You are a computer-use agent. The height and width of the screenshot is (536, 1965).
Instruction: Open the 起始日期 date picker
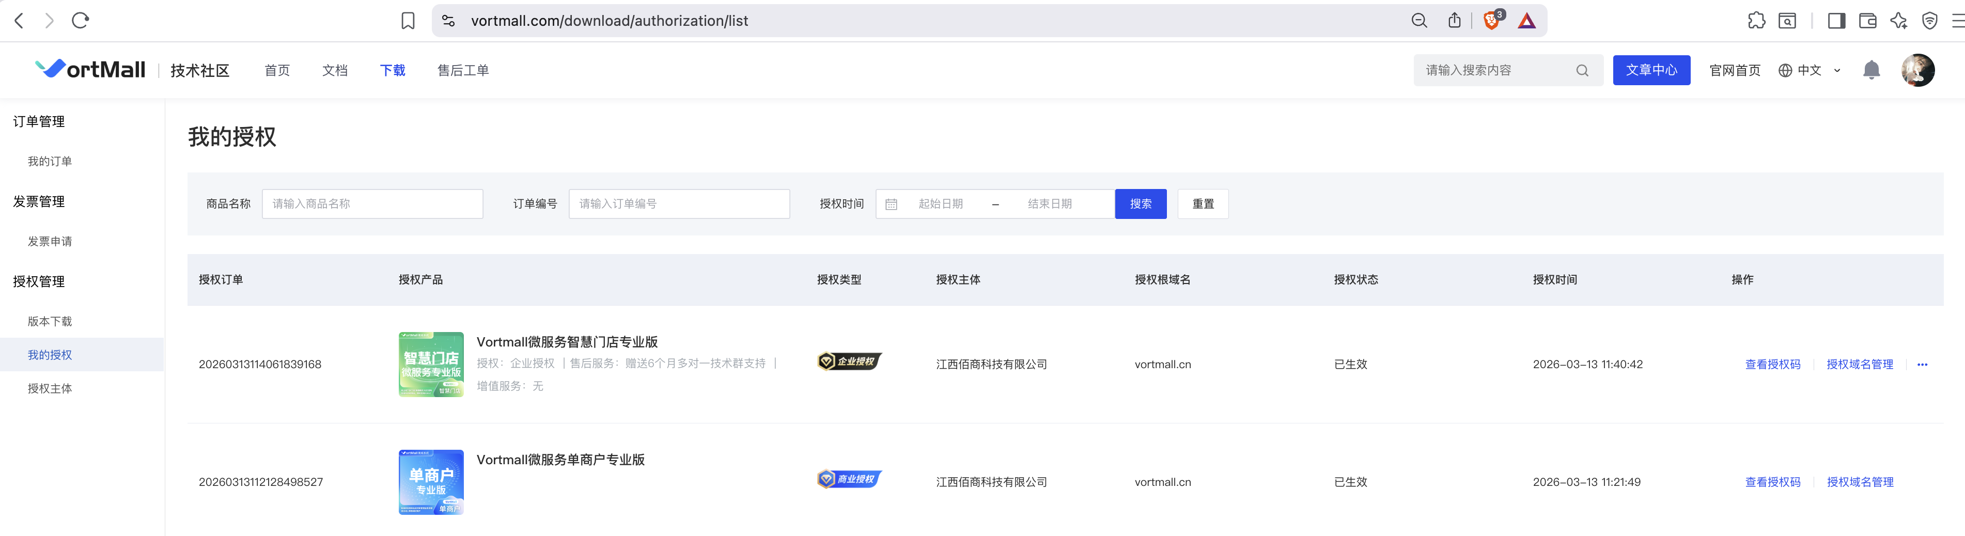941,203
